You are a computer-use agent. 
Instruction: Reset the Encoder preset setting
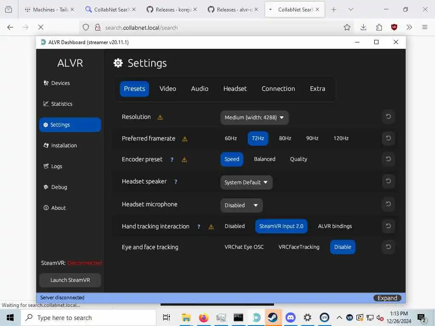point(388,159)
